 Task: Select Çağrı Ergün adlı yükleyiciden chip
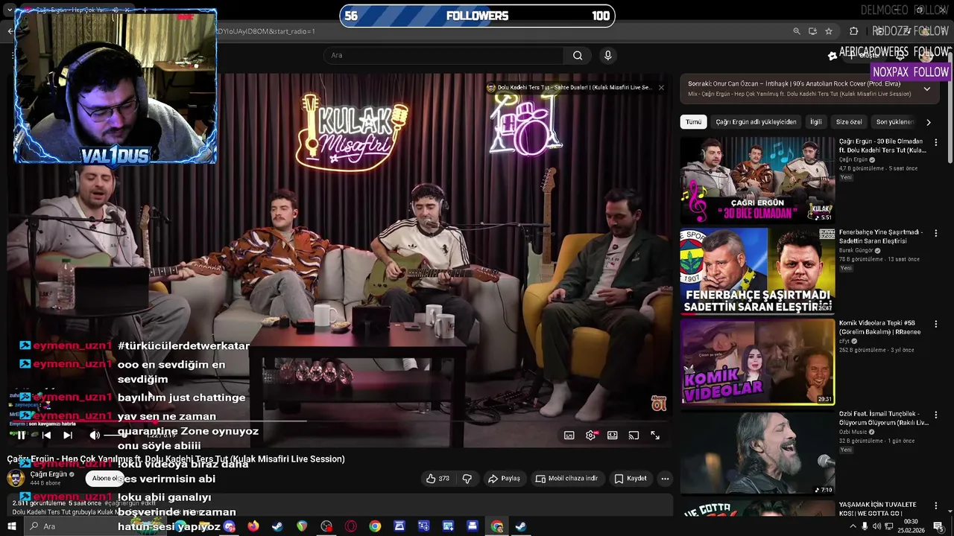[756, 122]
